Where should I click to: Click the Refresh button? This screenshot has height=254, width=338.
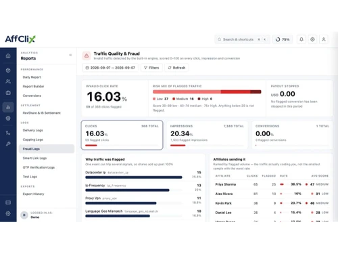pyautogui.click(x=176, y=68)
